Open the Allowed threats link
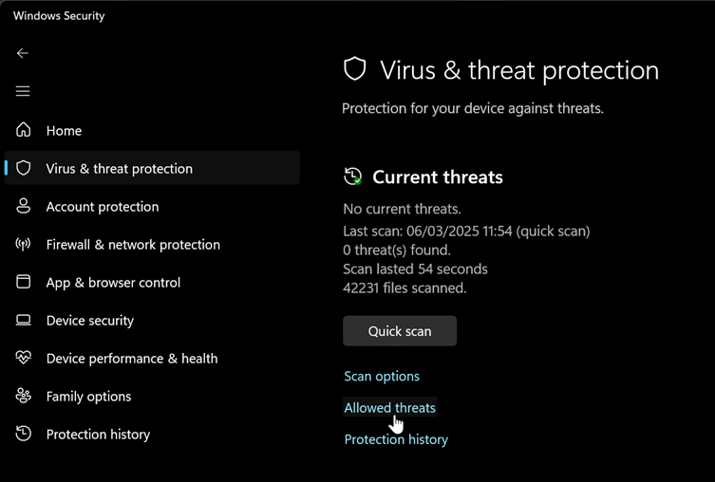715x482 pixels. coord(389,408)
